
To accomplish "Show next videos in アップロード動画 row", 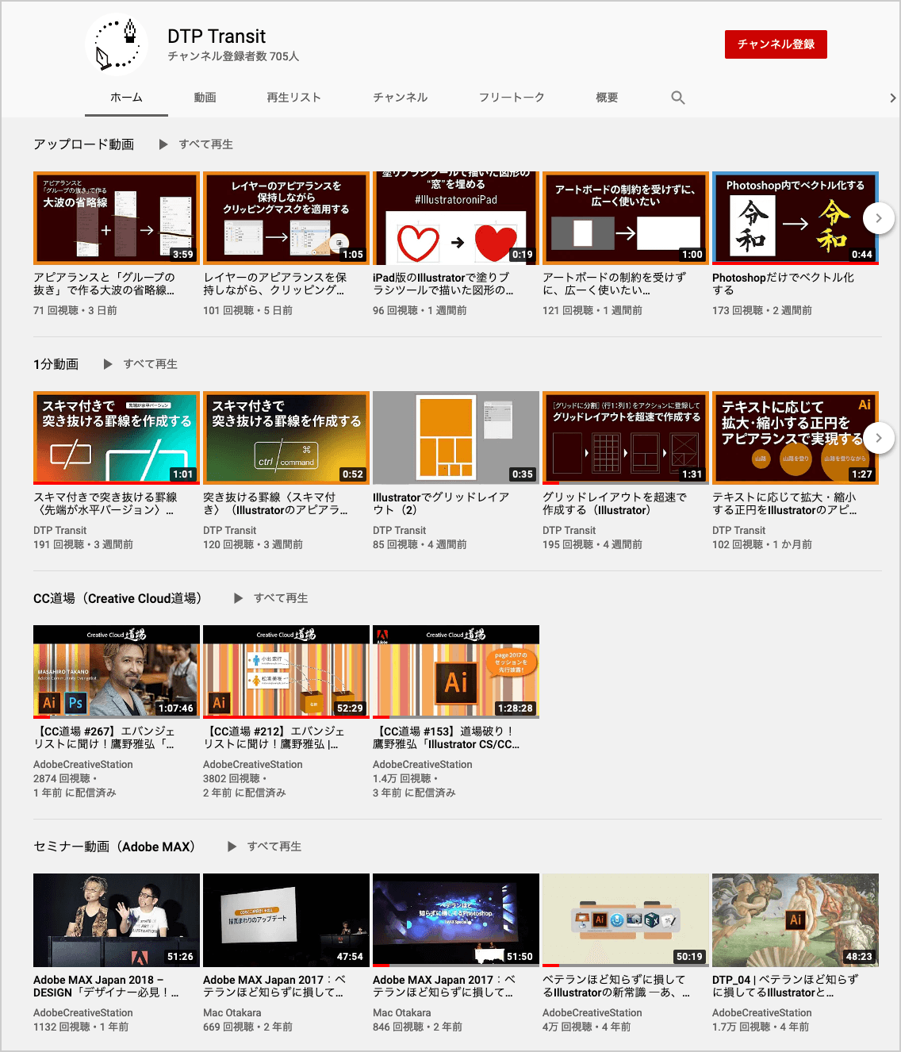I will pyautogui.click(x=878, y=218).
